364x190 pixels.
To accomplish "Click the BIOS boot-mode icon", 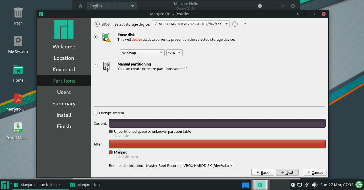I will pyautogui.click(x=97, y=24).
